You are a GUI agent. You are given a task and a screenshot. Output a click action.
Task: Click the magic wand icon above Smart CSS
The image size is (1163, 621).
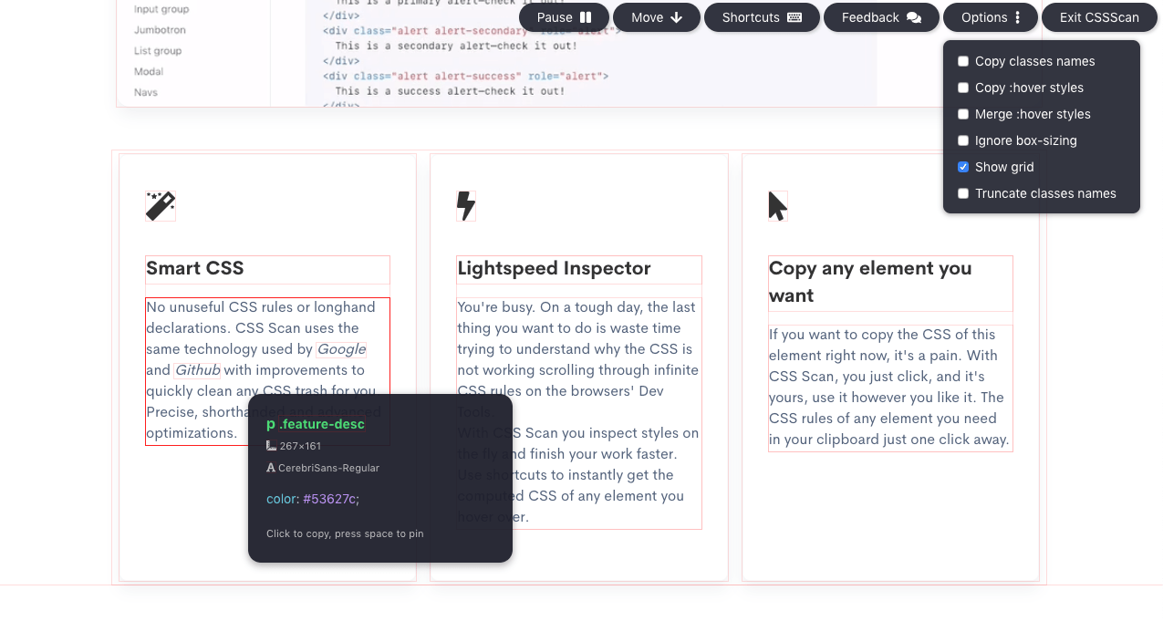(161, 206)
